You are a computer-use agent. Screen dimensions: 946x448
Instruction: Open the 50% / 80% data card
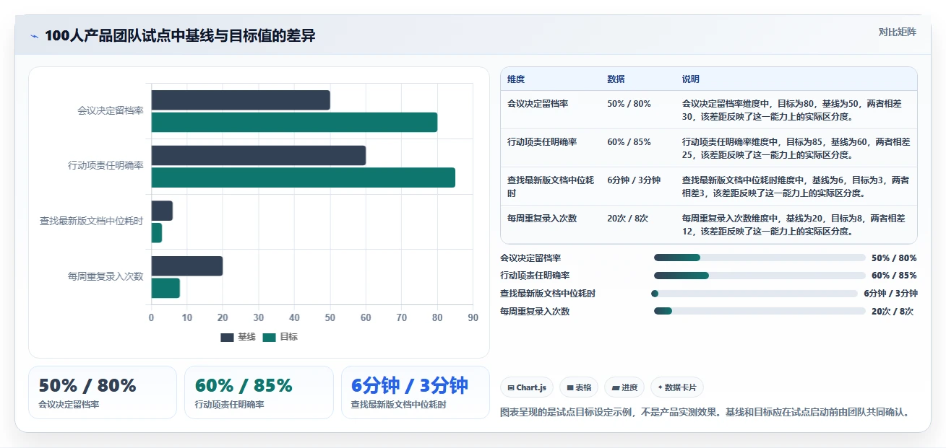[103, 392]
